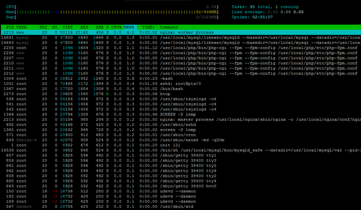Select the mysqld_safe process row
The image size is (361, 210).
tap(180, 150)
